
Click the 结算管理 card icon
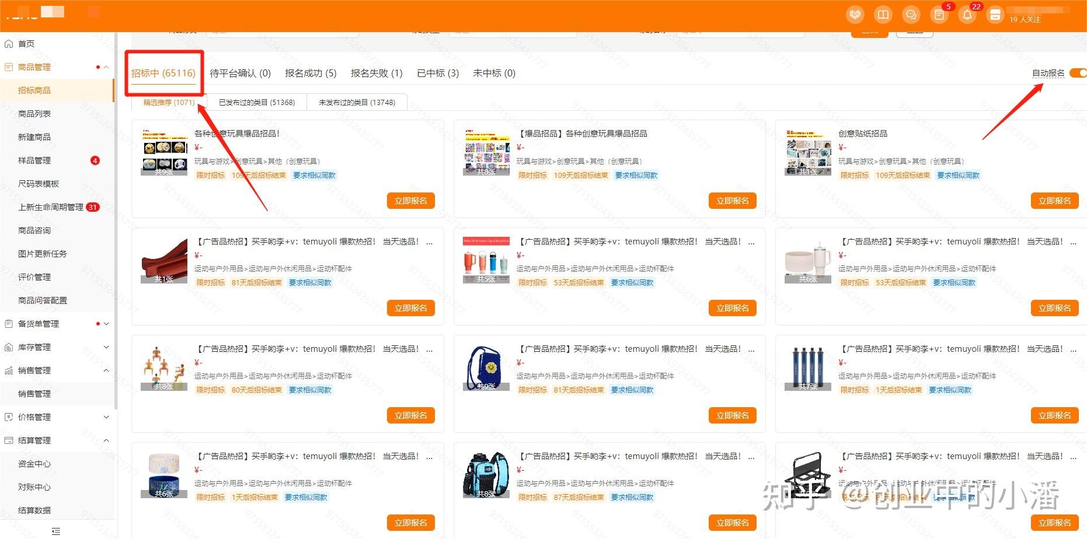click(x=9, y=440)
